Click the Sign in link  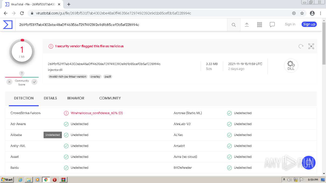[290, 24]
